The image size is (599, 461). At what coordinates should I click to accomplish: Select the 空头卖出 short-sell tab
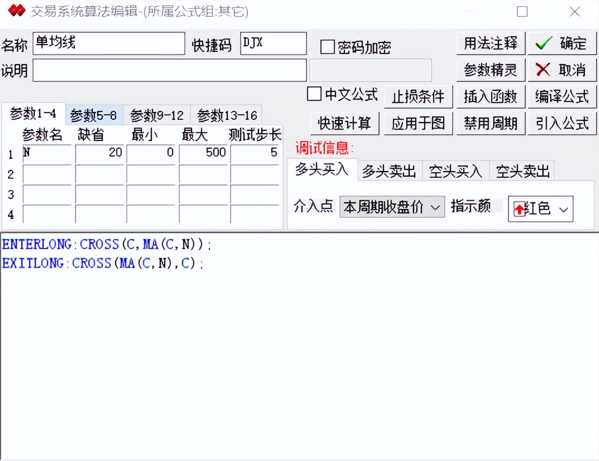click(x=522, y=170)
